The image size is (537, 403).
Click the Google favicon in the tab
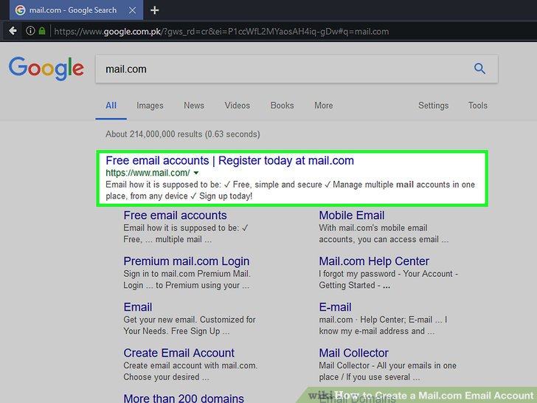20,10
